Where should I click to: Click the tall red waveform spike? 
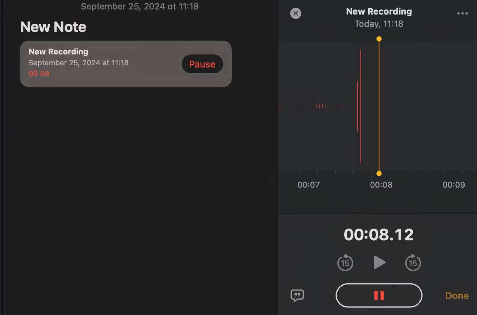click(x=360, y=106)
